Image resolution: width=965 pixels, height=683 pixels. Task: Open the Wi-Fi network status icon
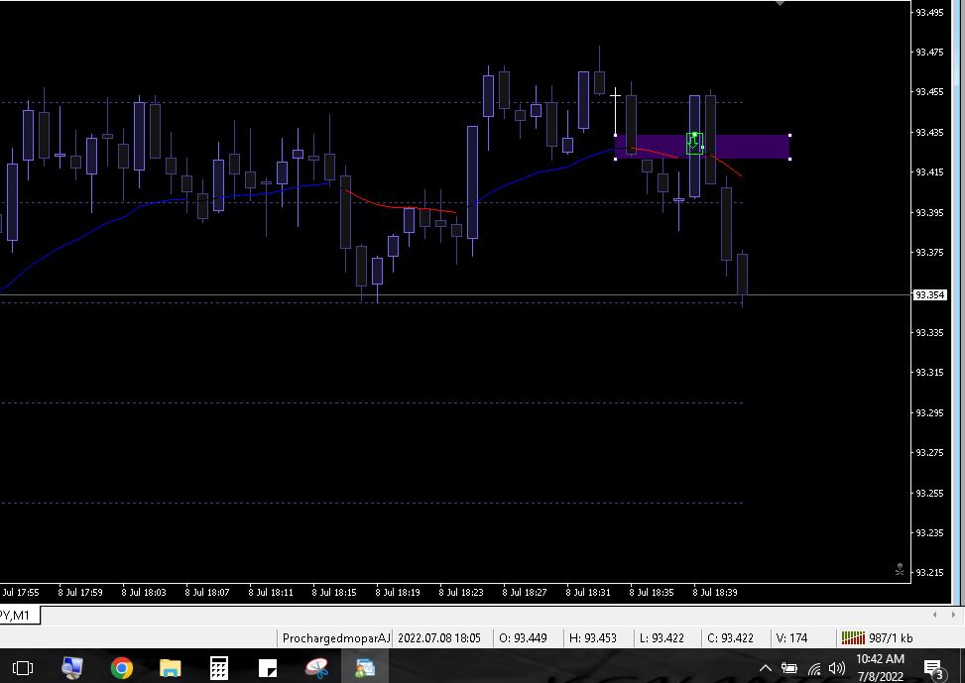click(814, 668)
